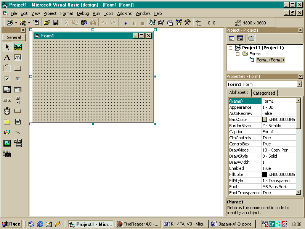The width and height of the screenshot is (305, 229).
Task: Click View Code in Project panel
Action: pos(231,38)
